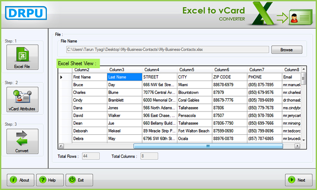
Task: Proceed with the Next button
Action: 299,180
